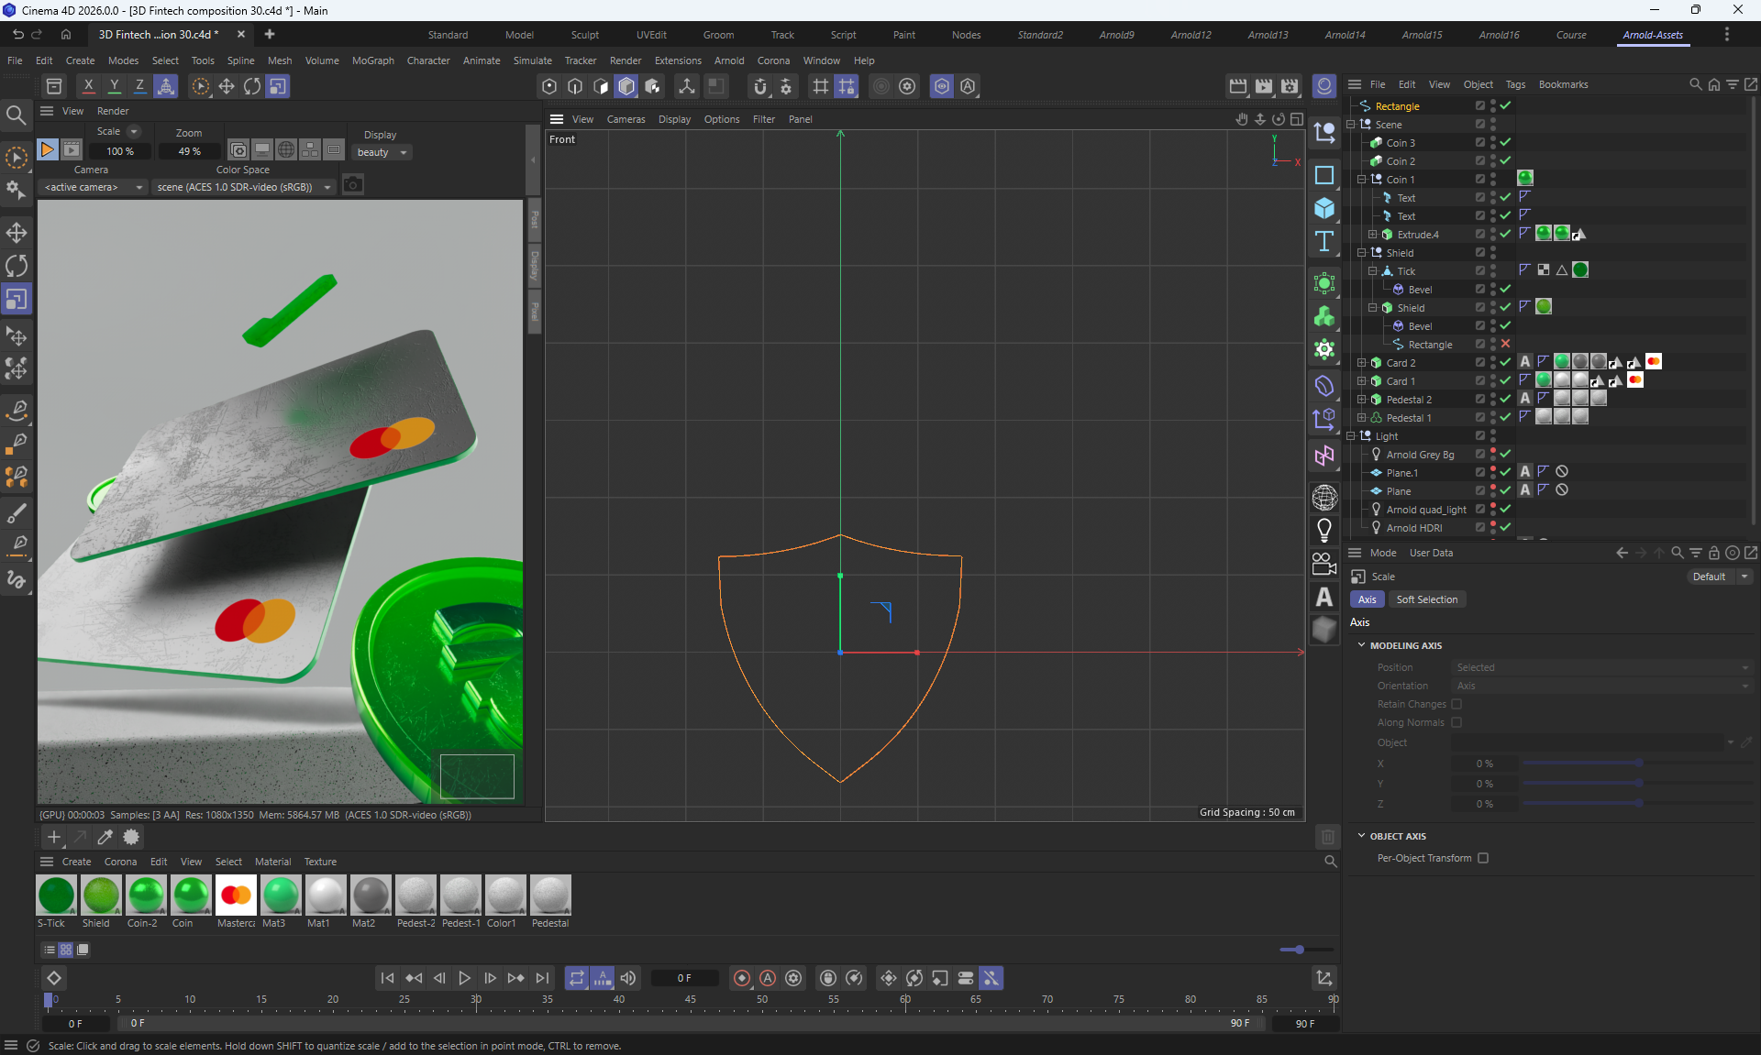Click the Camera object icon
Screen dimensions: 1761x1055
pos(1324,564)
